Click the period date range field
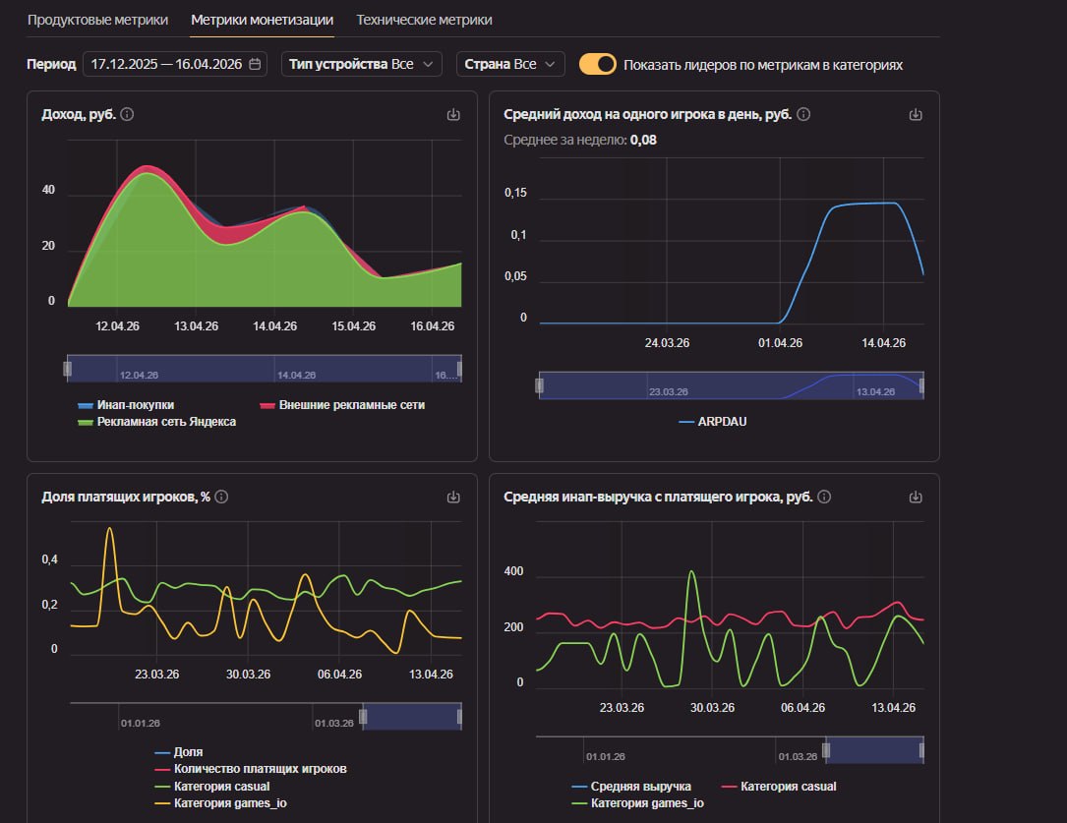This screenshot has width=1067, height=823. pyautogui.click(x=175, y=64)
